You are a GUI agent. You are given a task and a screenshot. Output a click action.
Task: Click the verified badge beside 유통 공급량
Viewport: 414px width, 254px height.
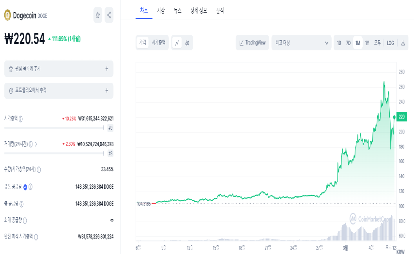point(25,186)
